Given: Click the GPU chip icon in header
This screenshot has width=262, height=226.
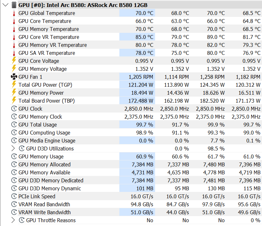Looking at the screenshot, I should click(x=14, y=5).
